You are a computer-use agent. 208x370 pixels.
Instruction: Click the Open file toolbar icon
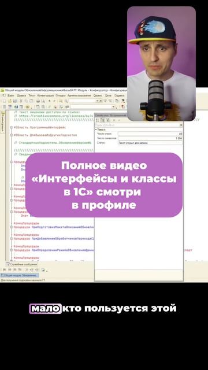(x=10, y=101)
